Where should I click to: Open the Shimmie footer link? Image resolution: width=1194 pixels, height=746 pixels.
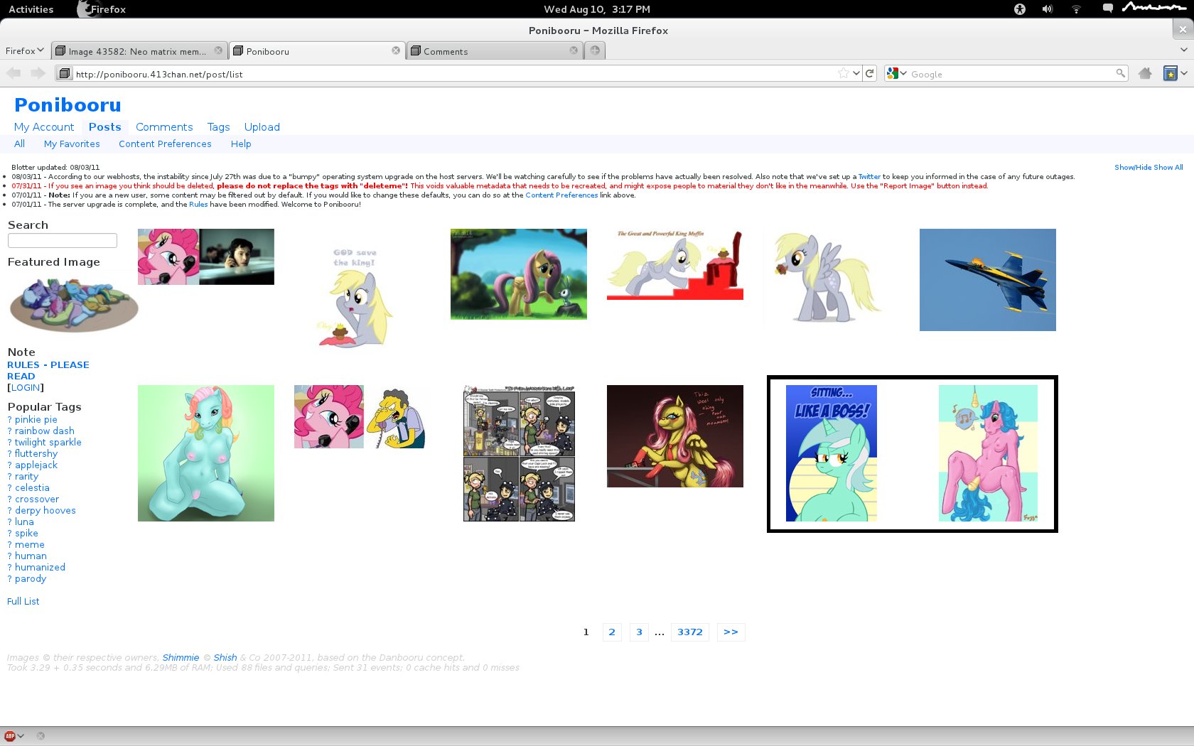point(181,658)
